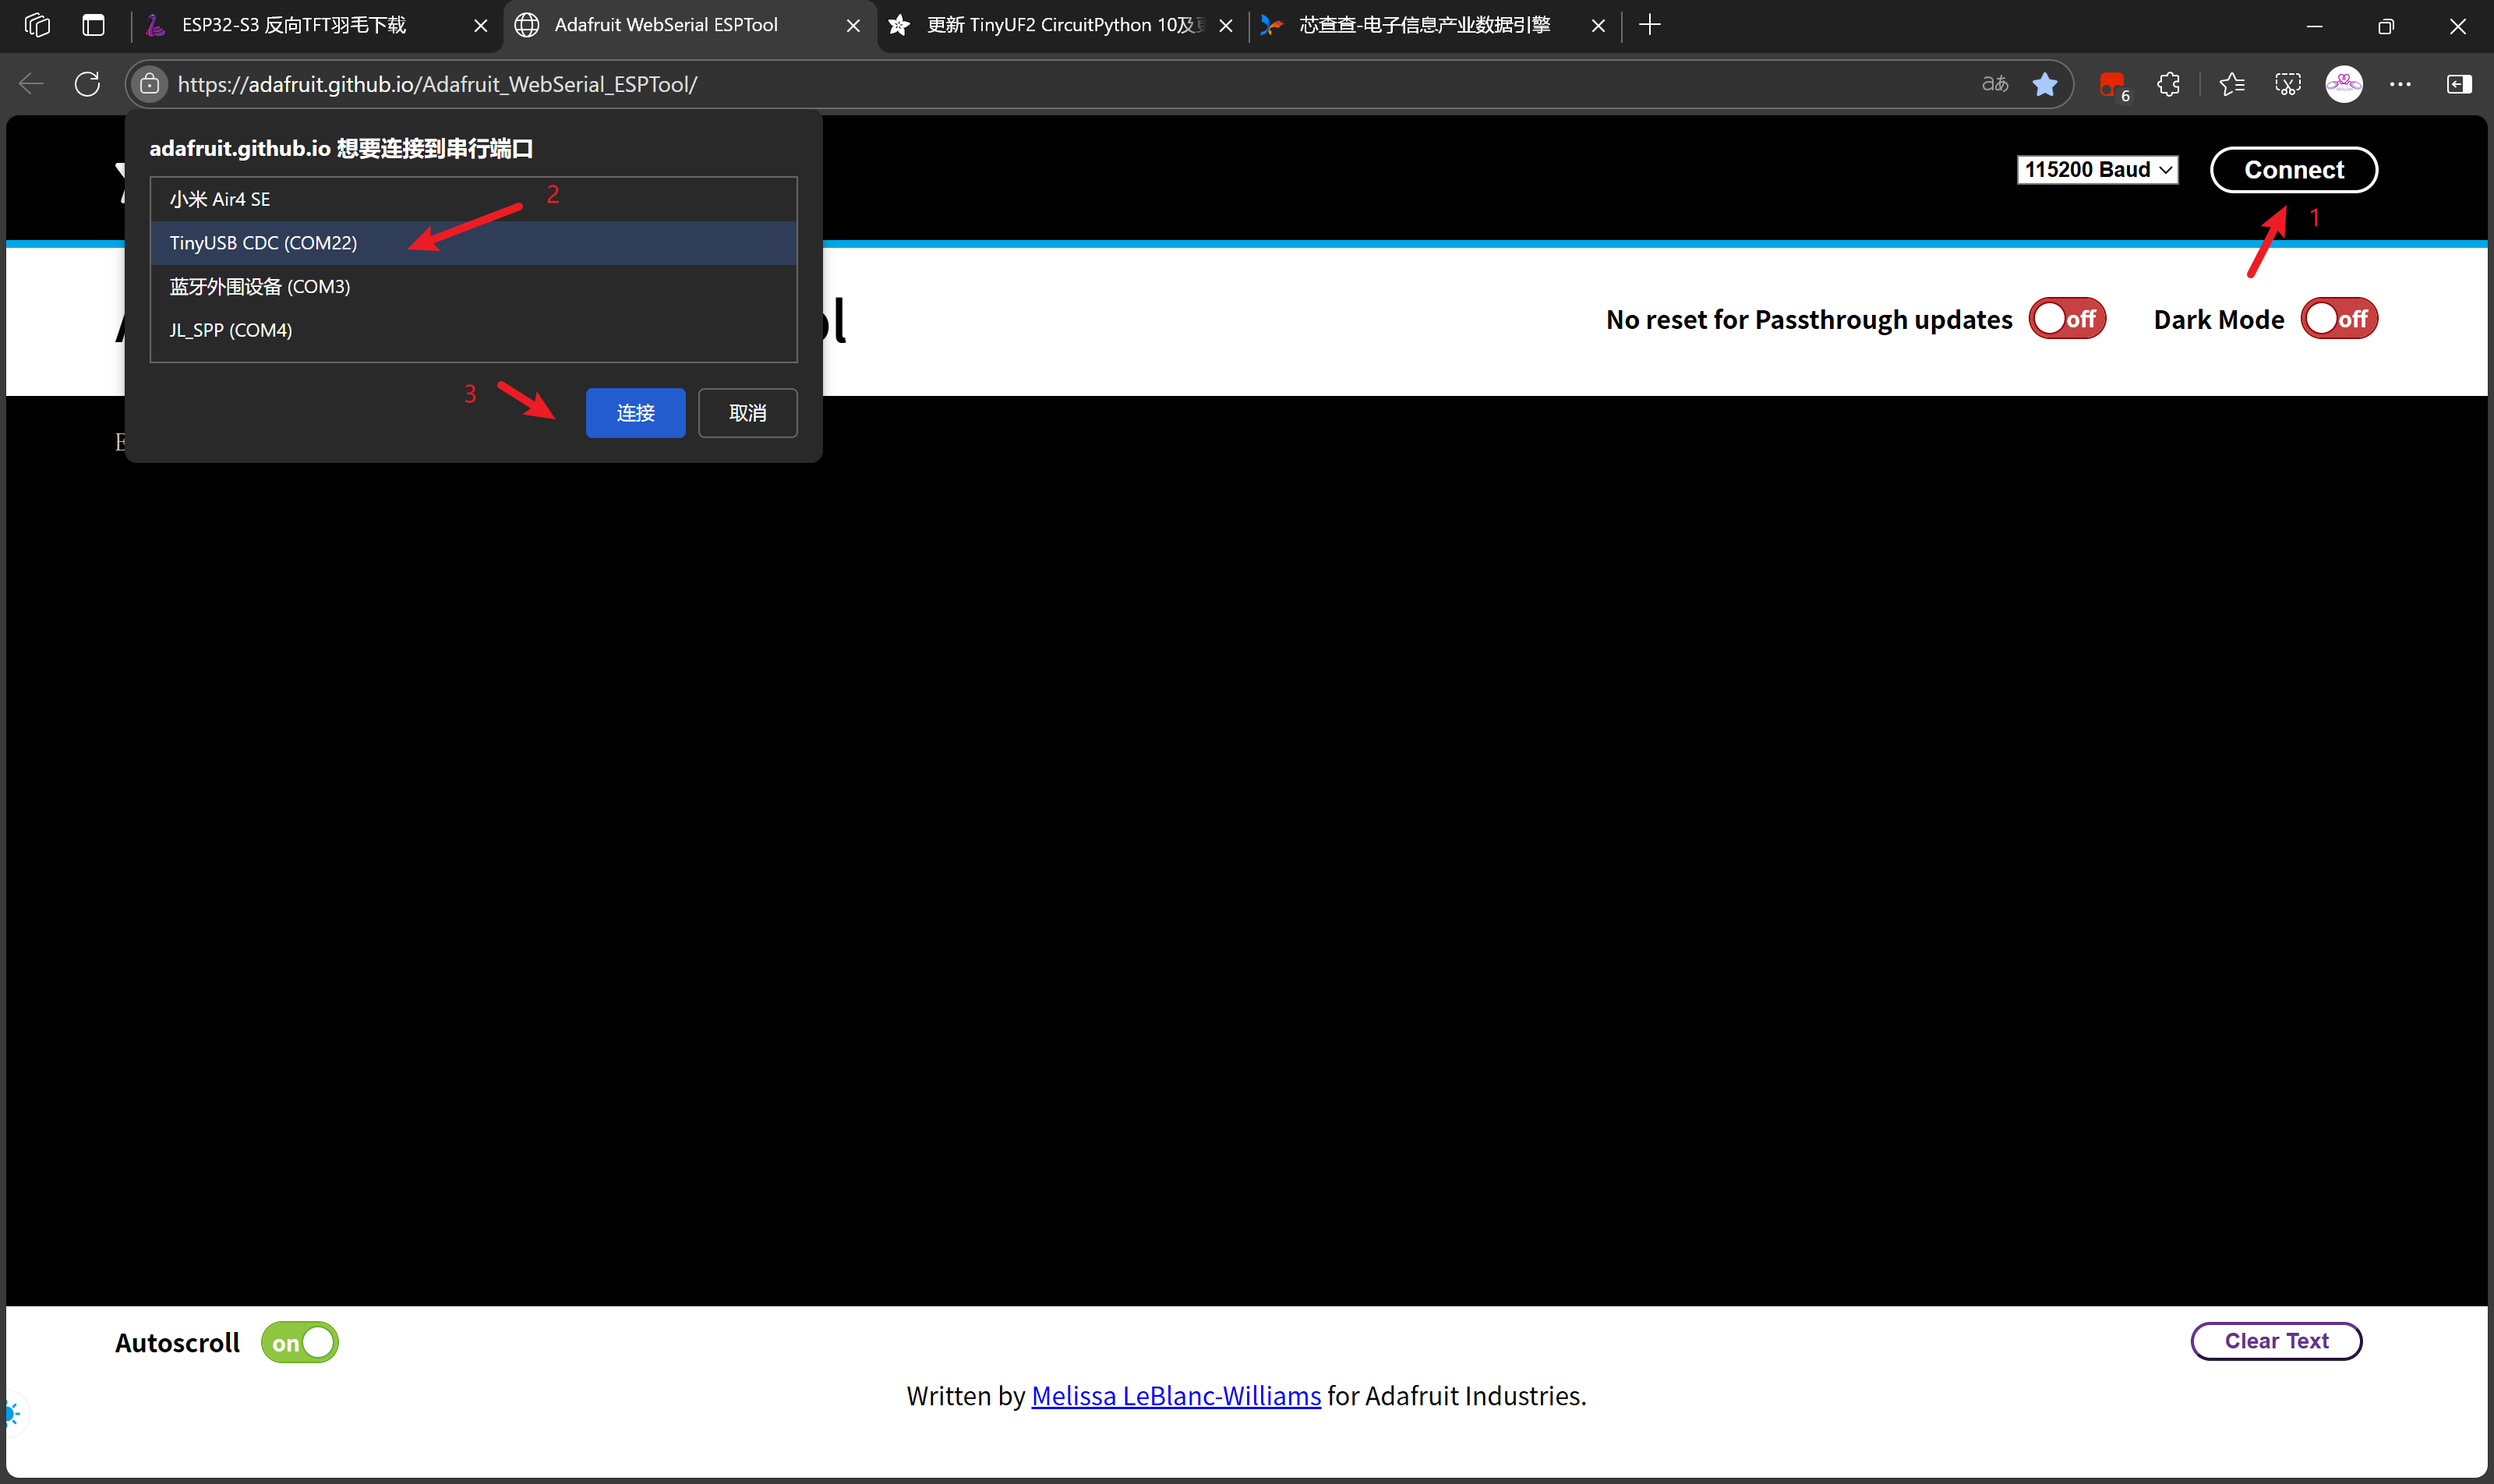This screenshot has width=2494, height=1484.
Task: Select TinyUSB CDC (COM22) port
Action: (263, 243)
